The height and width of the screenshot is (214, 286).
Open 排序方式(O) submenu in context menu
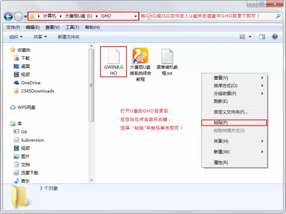(x=234, y=85)
